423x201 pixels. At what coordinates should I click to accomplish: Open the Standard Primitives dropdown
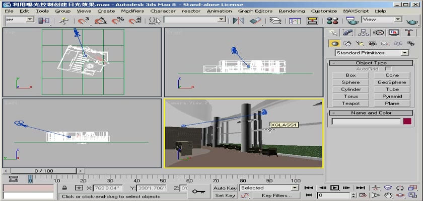[x=372, y=53]
